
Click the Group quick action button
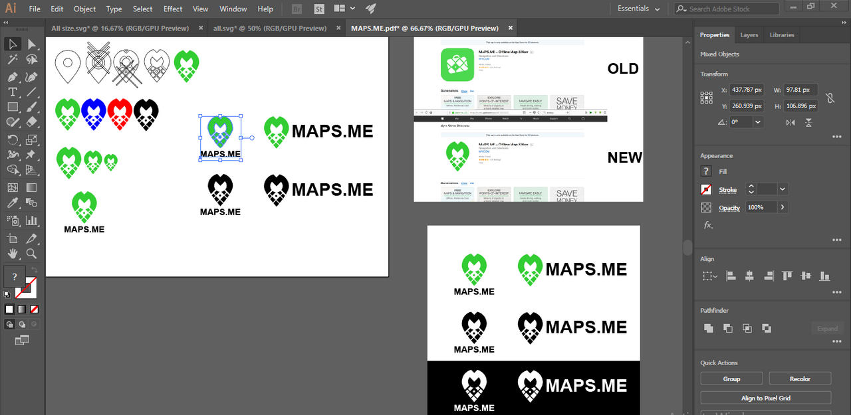tap(731, 378)
